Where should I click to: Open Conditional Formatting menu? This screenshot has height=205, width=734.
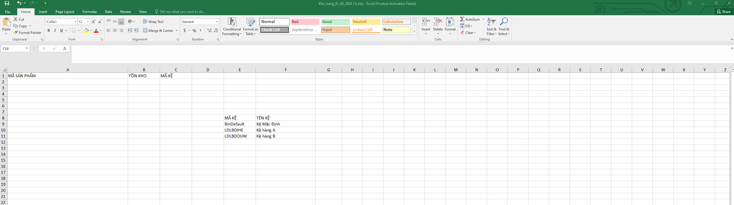[x=232, y=26]
